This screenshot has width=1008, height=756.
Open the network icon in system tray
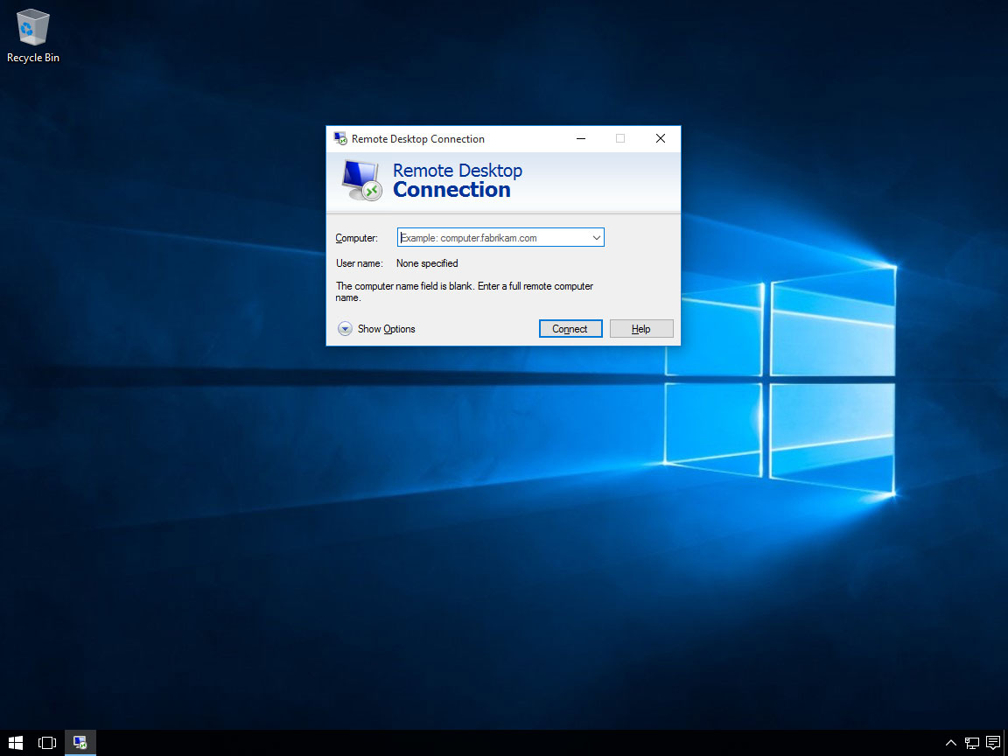point(971,743)
